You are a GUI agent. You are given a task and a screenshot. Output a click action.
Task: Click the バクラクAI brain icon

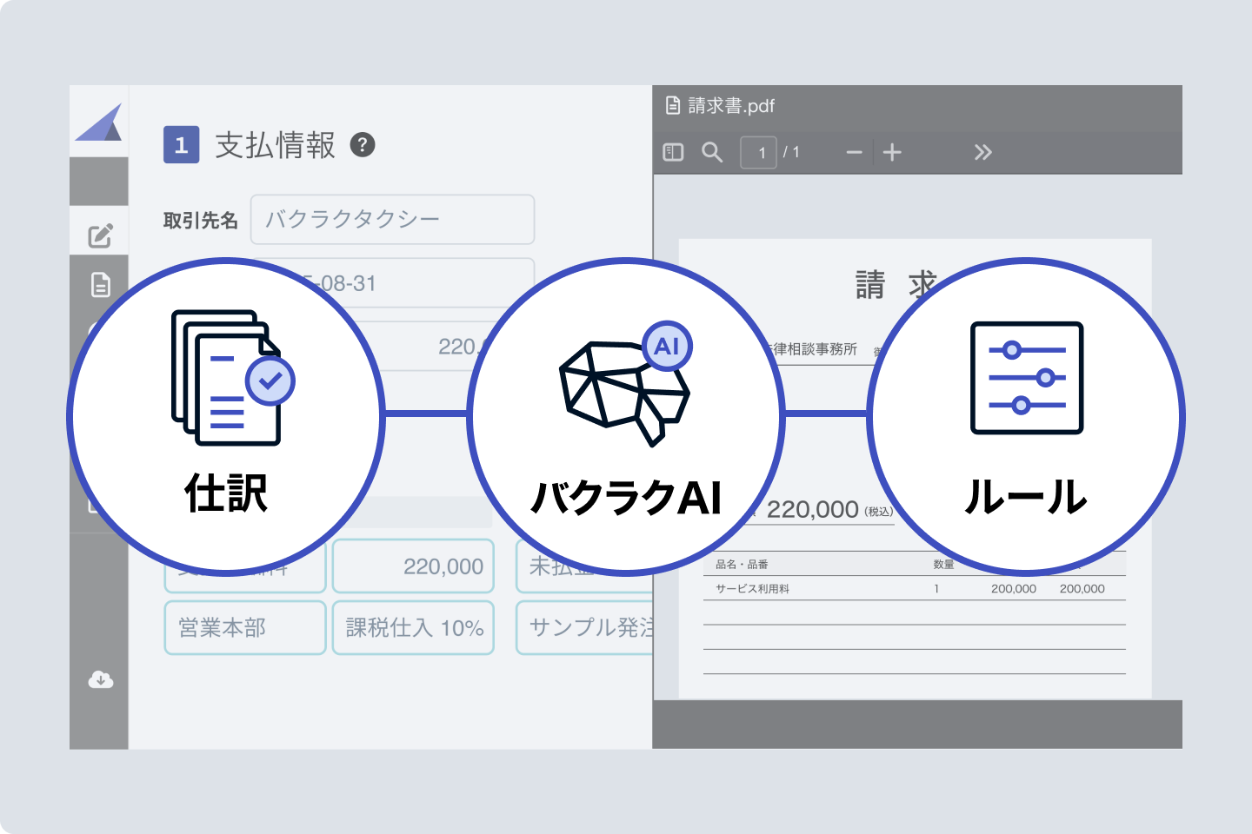pos(626,384)
